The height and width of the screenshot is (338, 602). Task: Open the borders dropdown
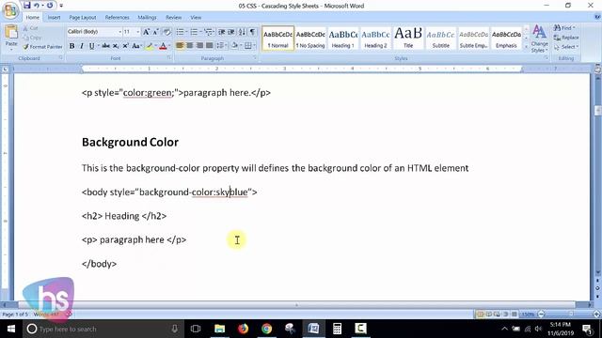coord(254,46)
